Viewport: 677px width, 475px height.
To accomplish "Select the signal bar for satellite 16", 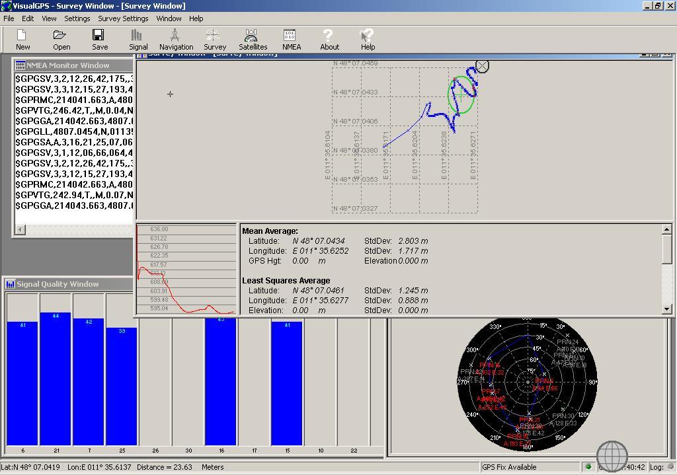I will 221,382.
